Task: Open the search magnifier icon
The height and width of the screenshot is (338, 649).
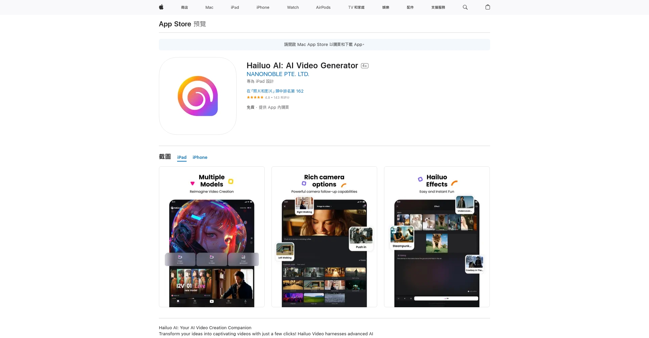Action: tap(465, 7)
